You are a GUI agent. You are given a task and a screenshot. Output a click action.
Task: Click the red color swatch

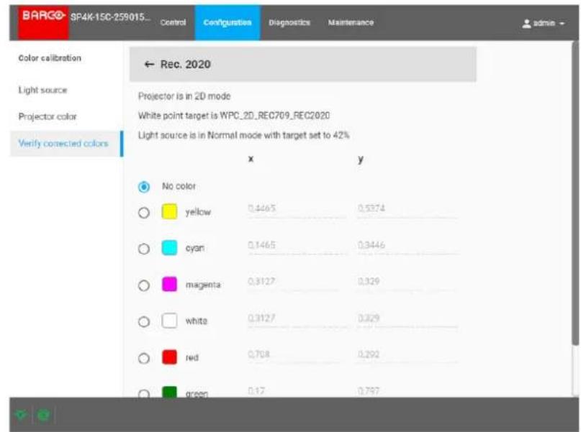[169, 357]
